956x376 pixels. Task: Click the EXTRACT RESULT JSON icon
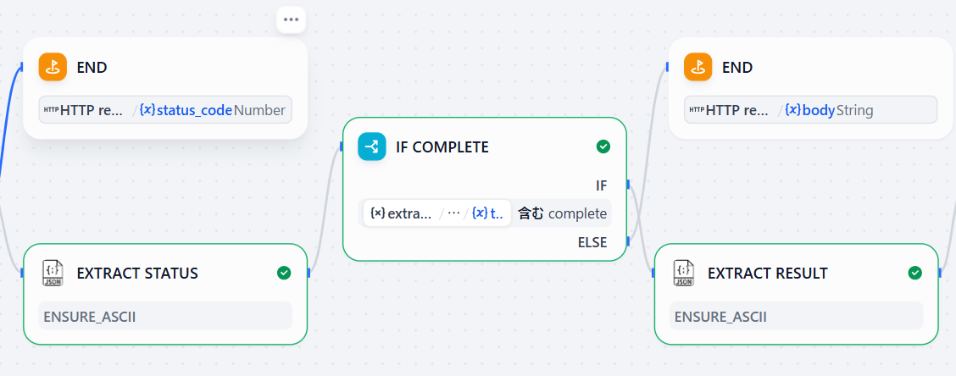pyautogui.click(x=684, y=273)
